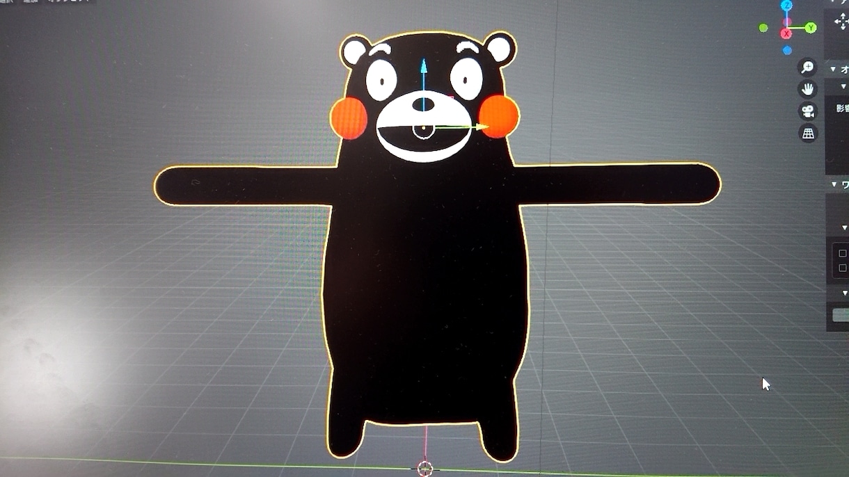Collapse the subpanel just below the two checkboxes
Screen dimensions: 849x477
(x=845, y=293)
